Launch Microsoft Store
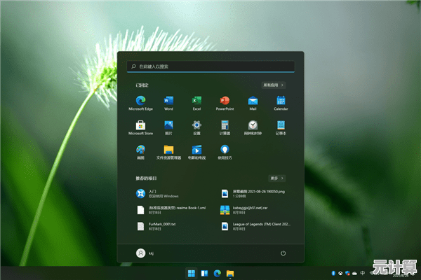 [x=140, y=127]
